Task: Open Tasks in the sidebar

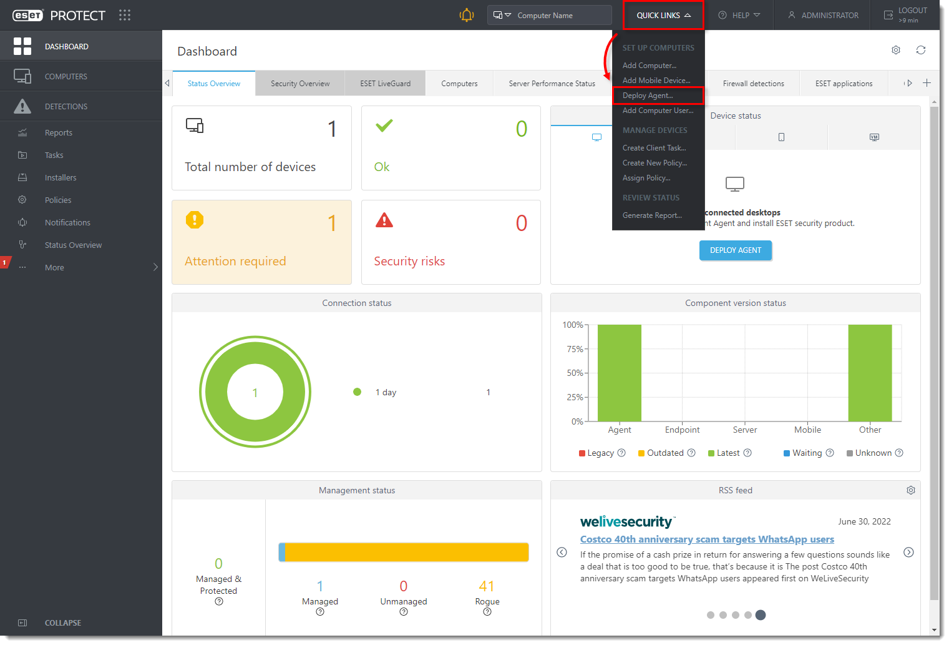Action: pos(54,155)
